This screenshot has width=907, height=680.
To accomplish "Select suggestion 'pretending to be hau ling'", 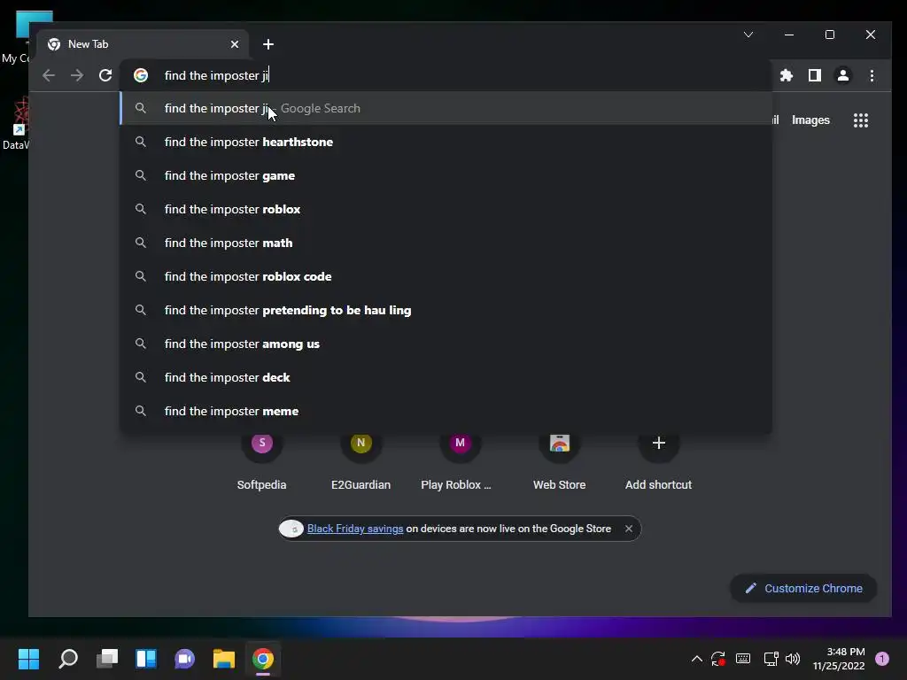I will [446, 310].
